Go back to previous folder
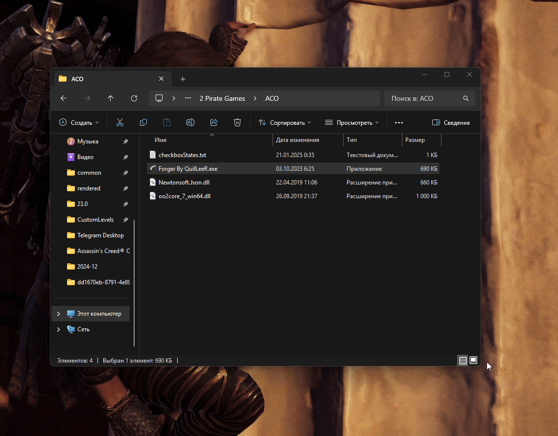 64,98
